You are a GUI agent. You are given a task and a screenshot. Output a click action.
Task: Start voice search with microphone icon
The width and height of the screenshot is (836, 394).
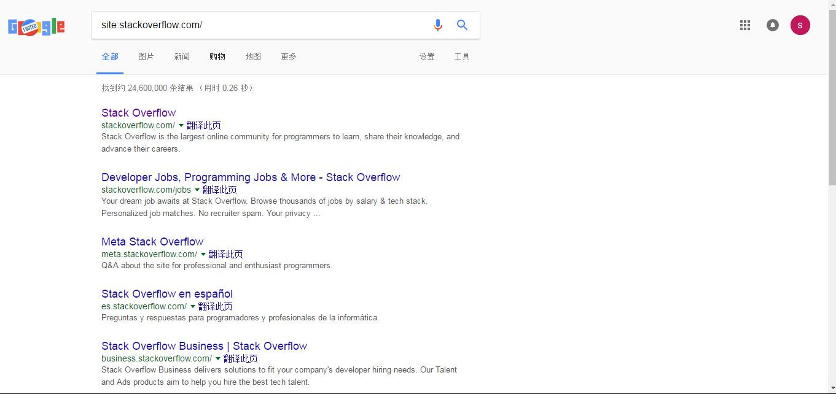coord(437,25)
